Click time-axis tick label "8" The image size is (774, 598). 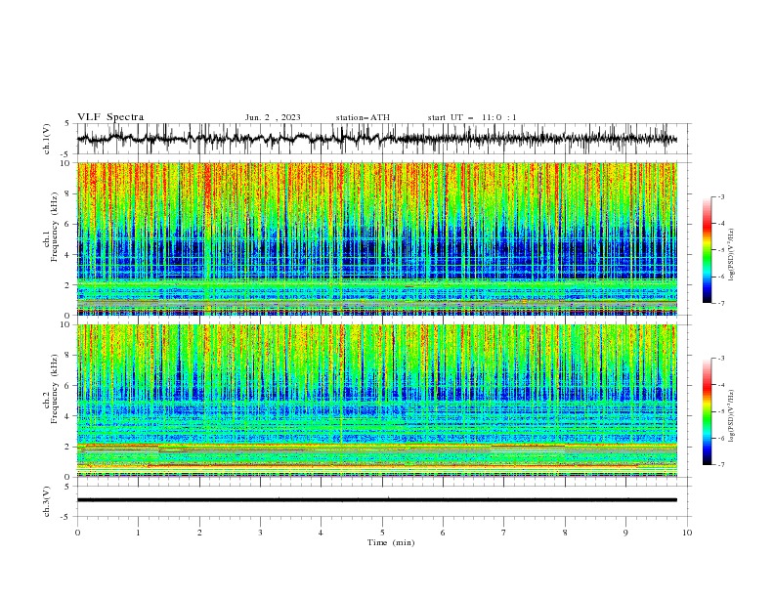565,533
